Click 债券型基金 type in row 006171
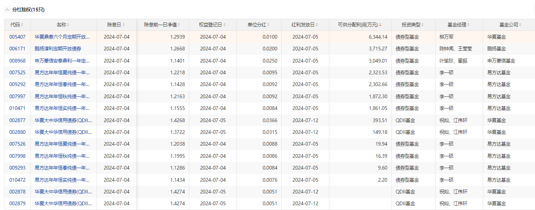Image resolution: width=535 pixels, height=210 pixels. click(x=407, y=49)
